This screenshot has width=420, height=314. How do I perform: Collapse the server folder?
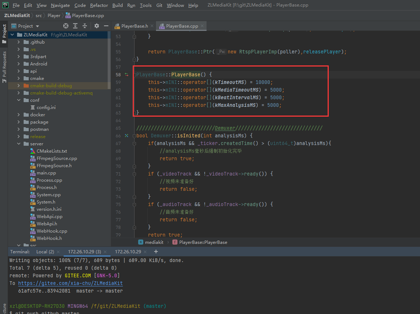(19, 144)
